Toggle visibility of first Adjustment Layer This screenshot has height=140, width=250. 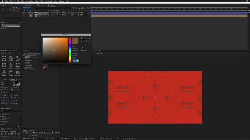pos(23,12)
